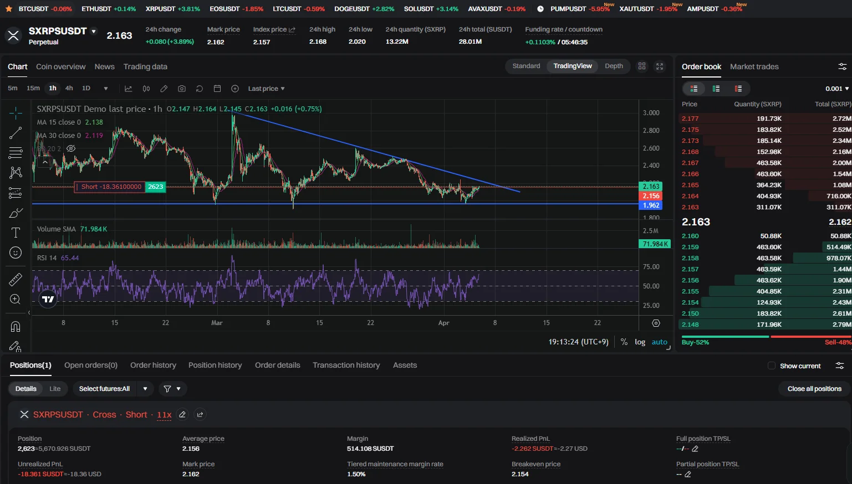Switch chart mode to Depth
Image resolution: width=852 pixels, height=484 pixels.
(x=614, y=66)
